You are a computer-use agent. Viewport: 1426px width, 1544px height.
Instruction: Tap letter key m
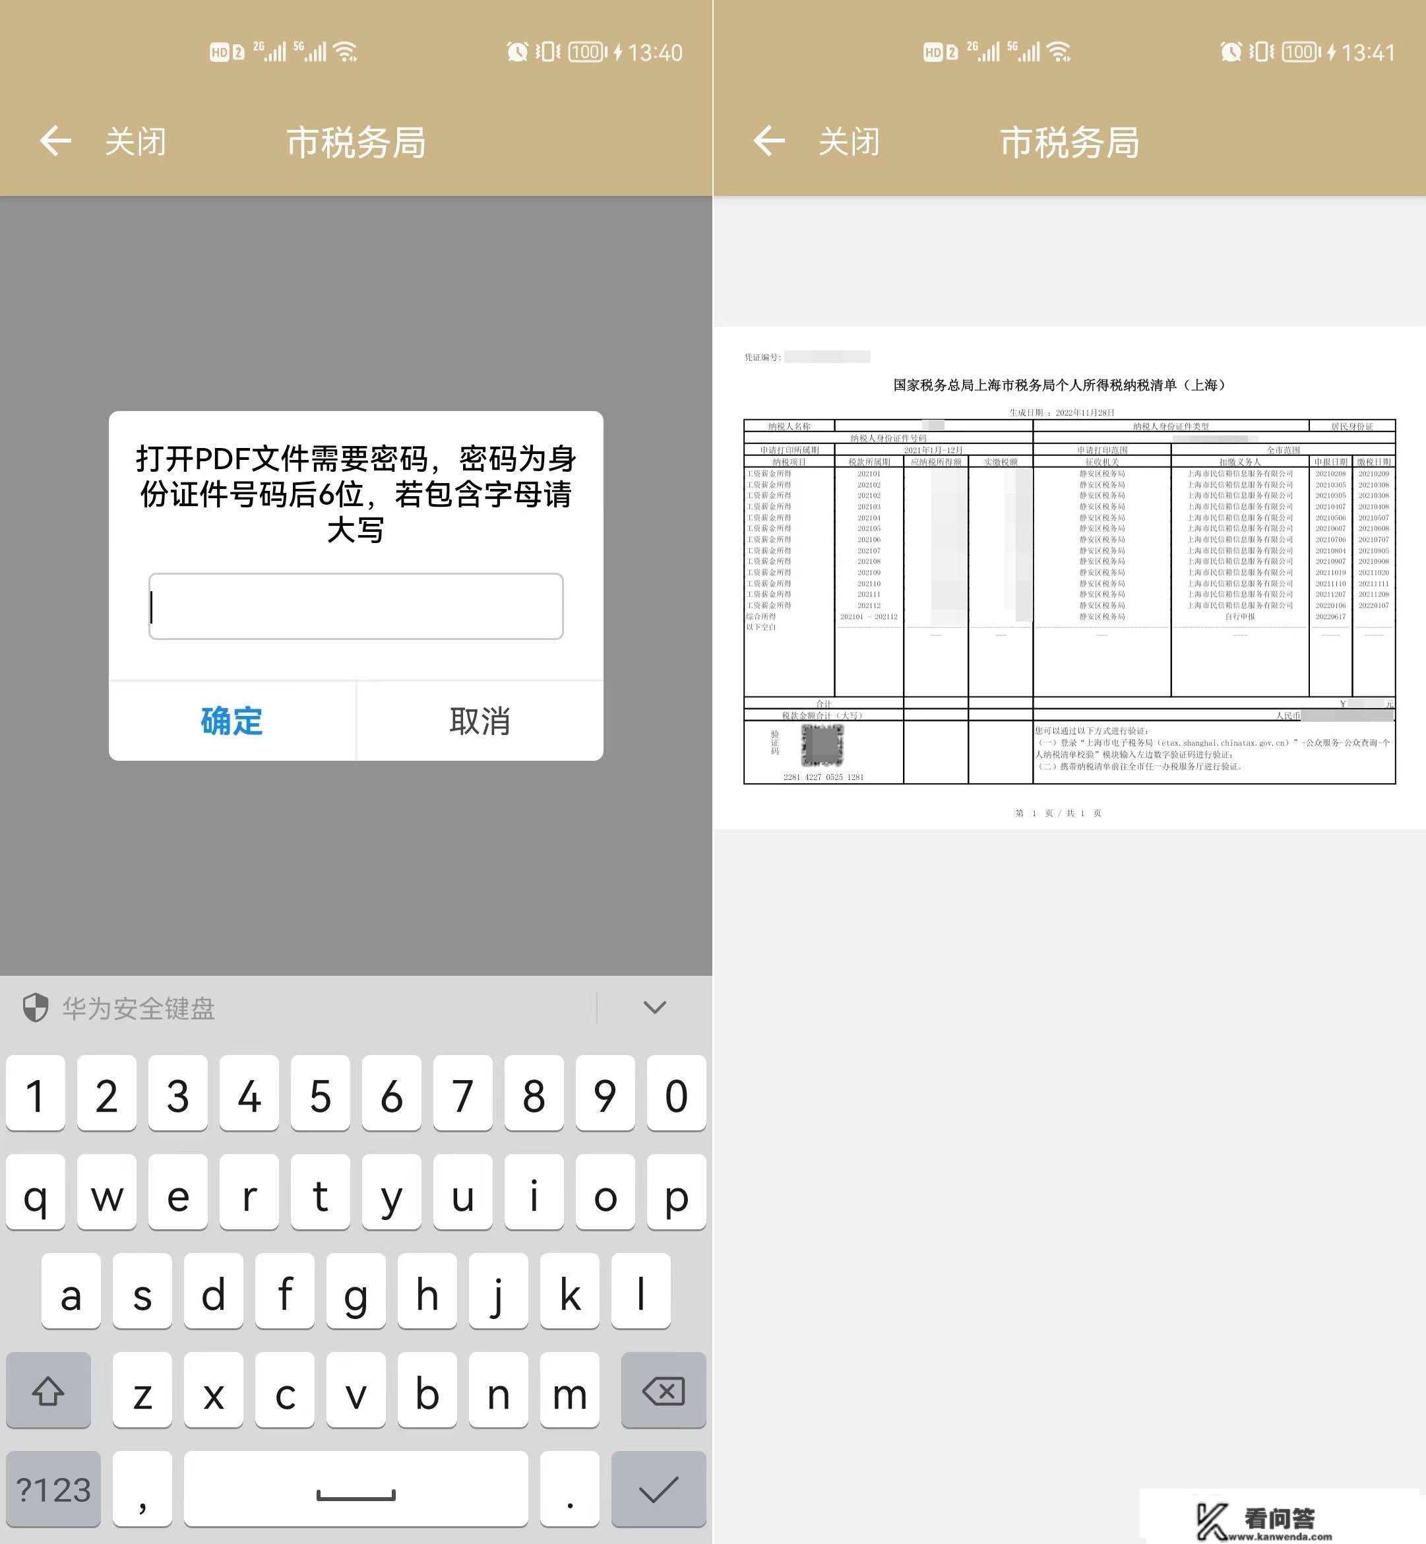569,1390
